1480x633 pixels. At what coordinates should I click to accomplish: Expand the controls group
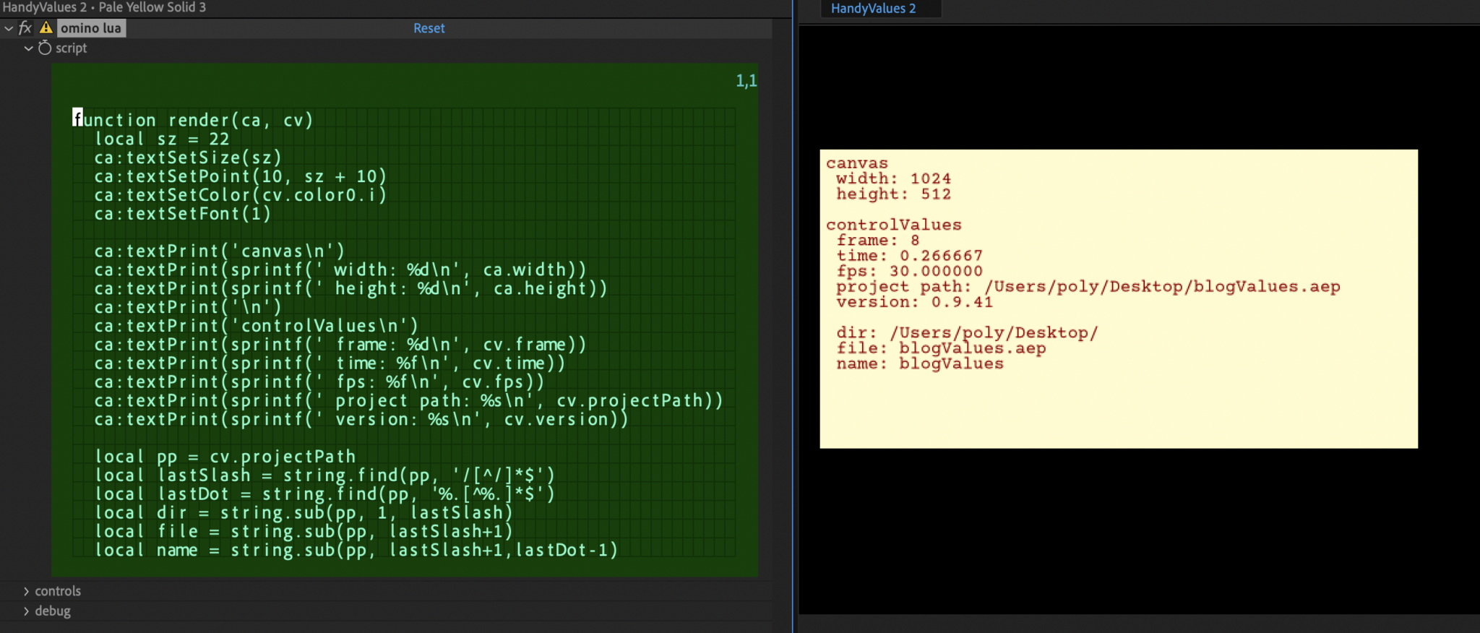27,591
